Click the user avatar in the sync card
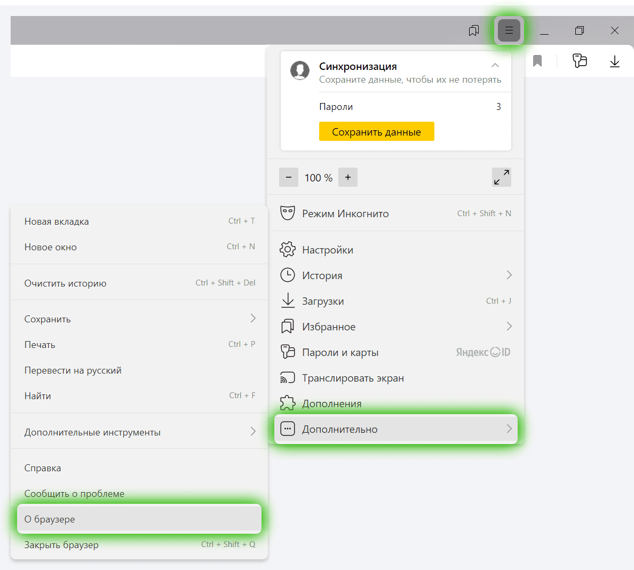The image size is (634, 570). [x=300, y=70]
